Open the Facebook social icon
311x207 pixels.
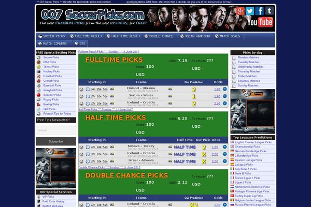260,11
